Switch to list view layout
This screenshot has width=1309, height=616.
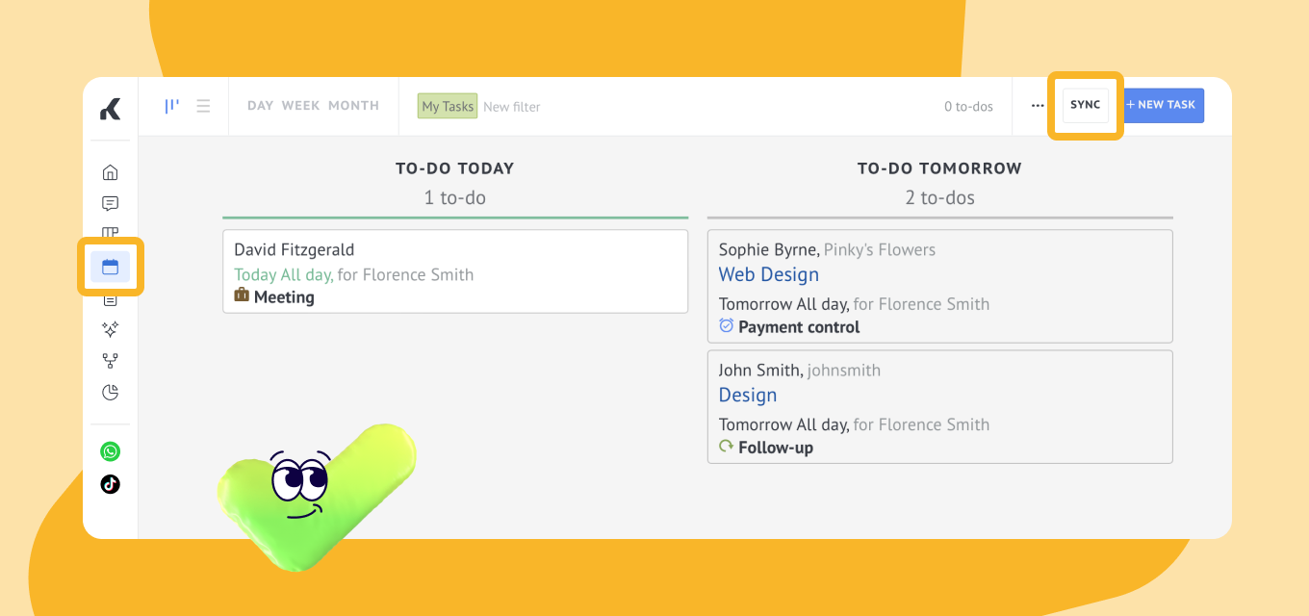[x=203, y=106]
